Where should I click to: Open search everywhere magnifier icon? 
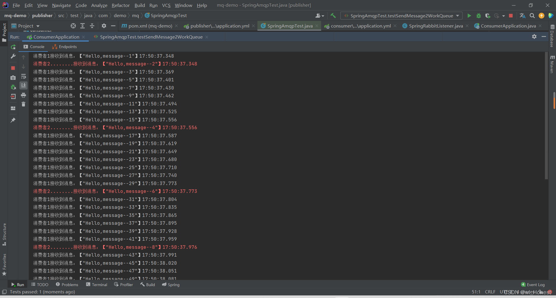532,16
